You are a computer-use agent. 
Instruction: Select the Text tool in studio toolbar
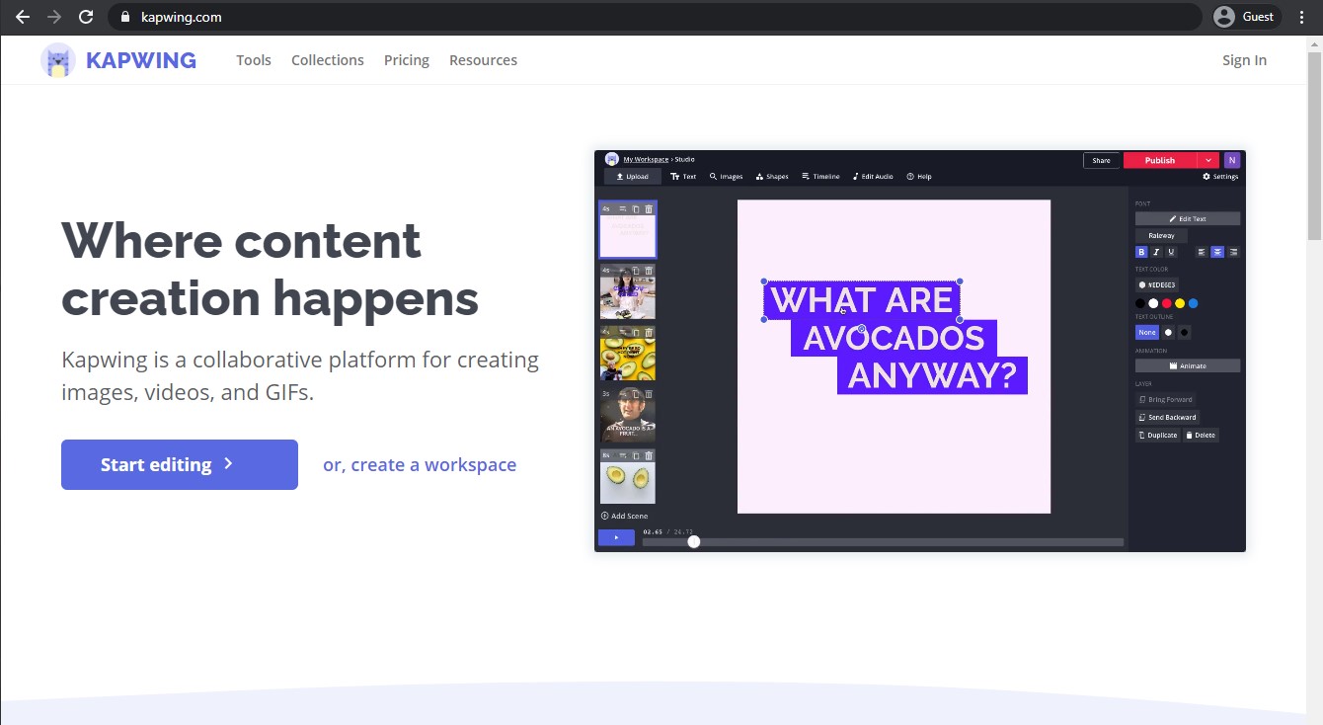tap(683, 177)
